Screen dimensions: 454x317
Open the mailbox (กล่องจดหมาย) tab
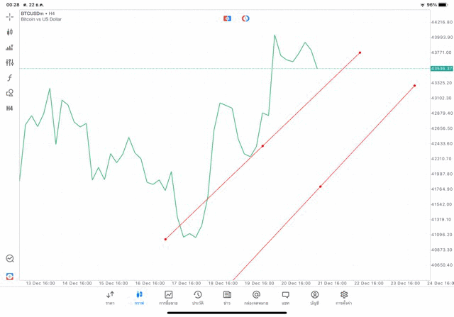[x=256, y=298]
